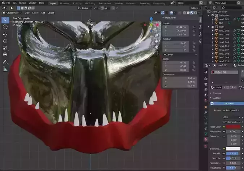This screenshot has width=244, height=171.
Task: Select the Scale tool
Action: (5, 48)
